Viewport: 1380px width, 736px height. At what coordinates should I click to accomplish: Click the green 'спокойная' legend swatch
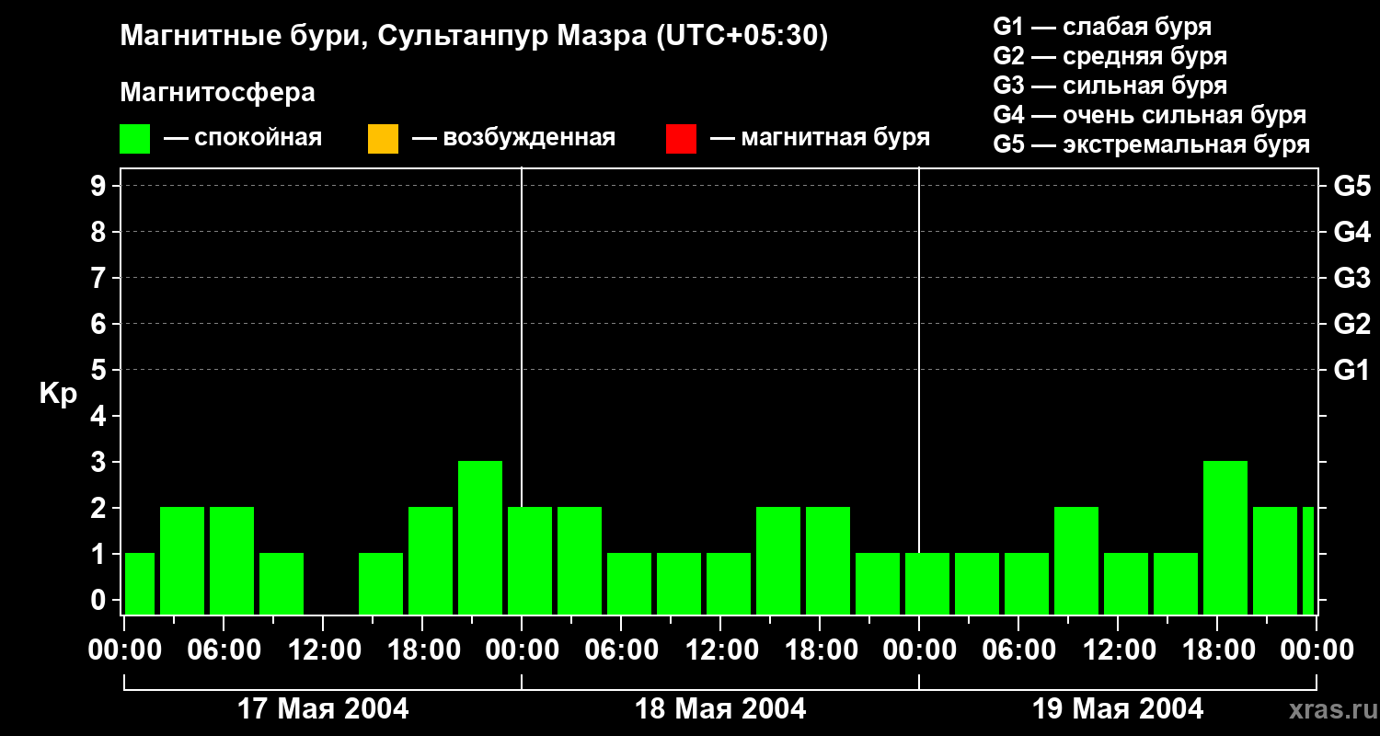pyautogui.click(x=135, y=139)
